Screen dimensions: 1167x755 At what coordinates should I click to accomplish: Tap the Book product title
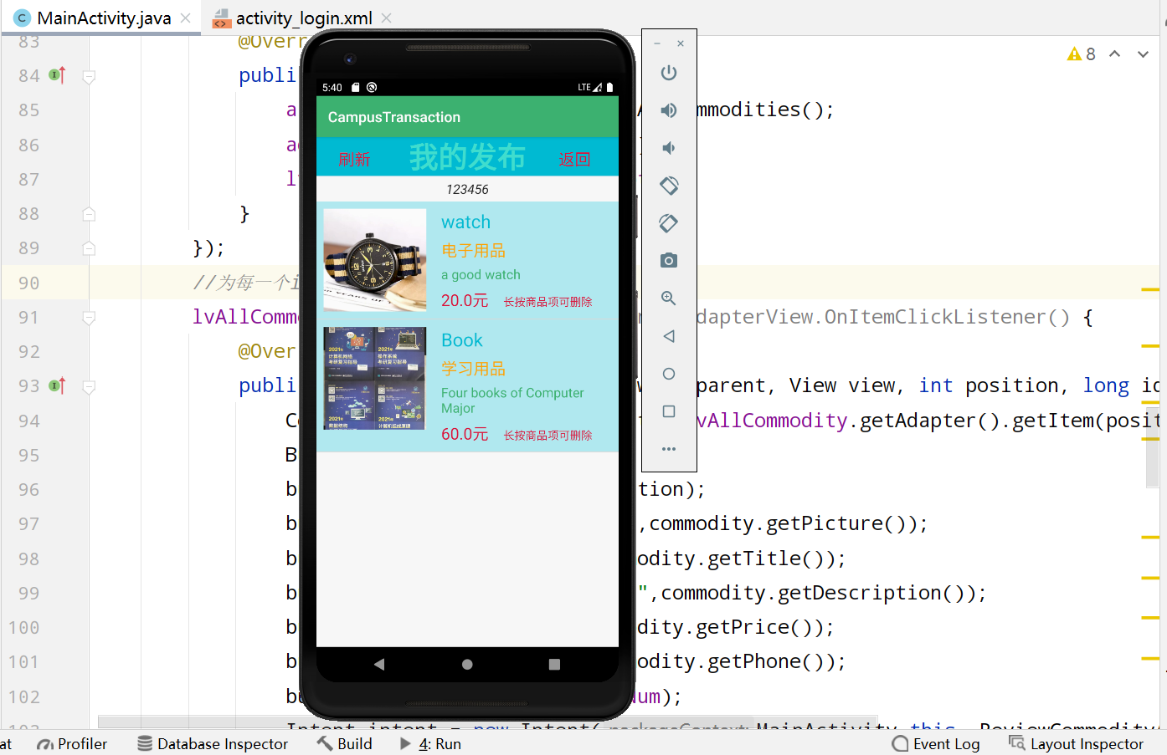(462, 340)
